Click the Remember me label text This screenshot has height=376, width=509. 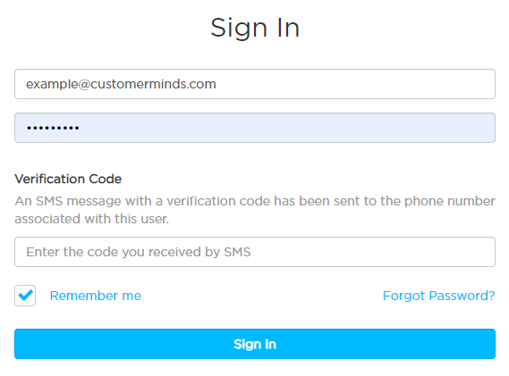96,296
